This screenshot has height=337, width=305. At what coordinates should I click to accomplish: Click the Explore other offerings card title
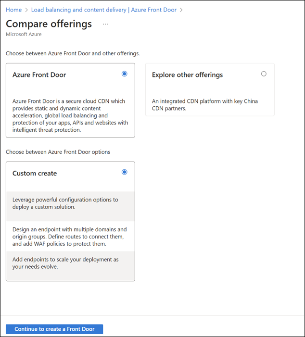coord(187,75)
